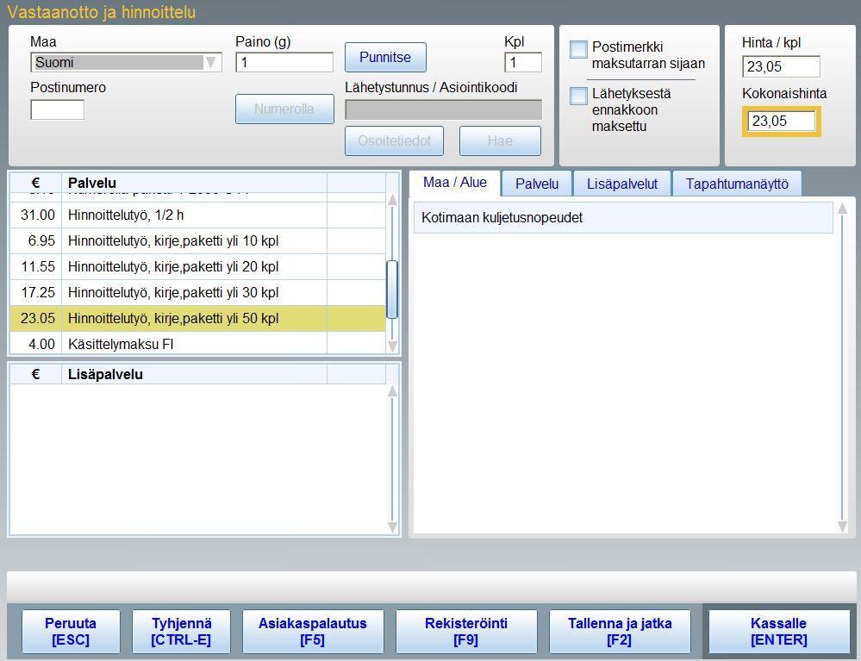
Task: Enable Postimerkki maksutarran sijaan checkbox
Action: pyautogui.click(x=579, y=49)
